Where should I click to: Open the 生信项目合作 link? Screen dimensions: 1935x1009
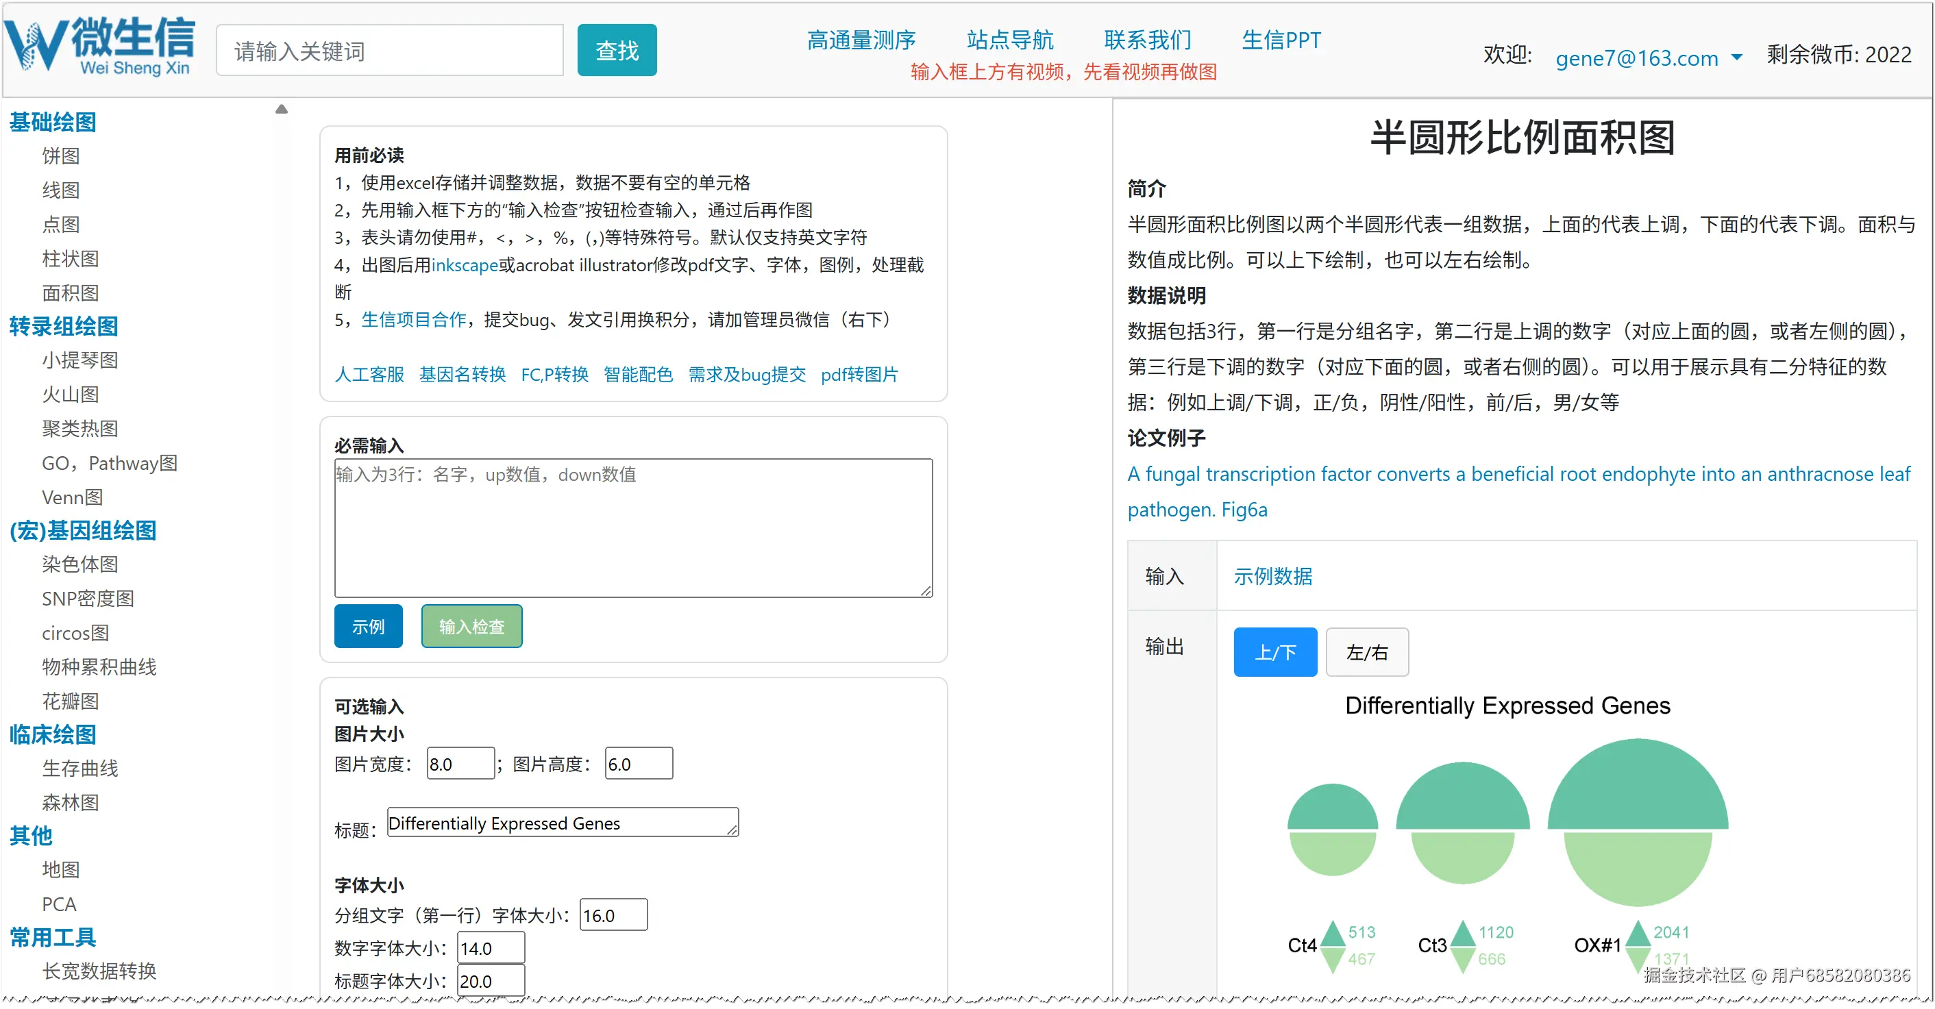(414, 320)
